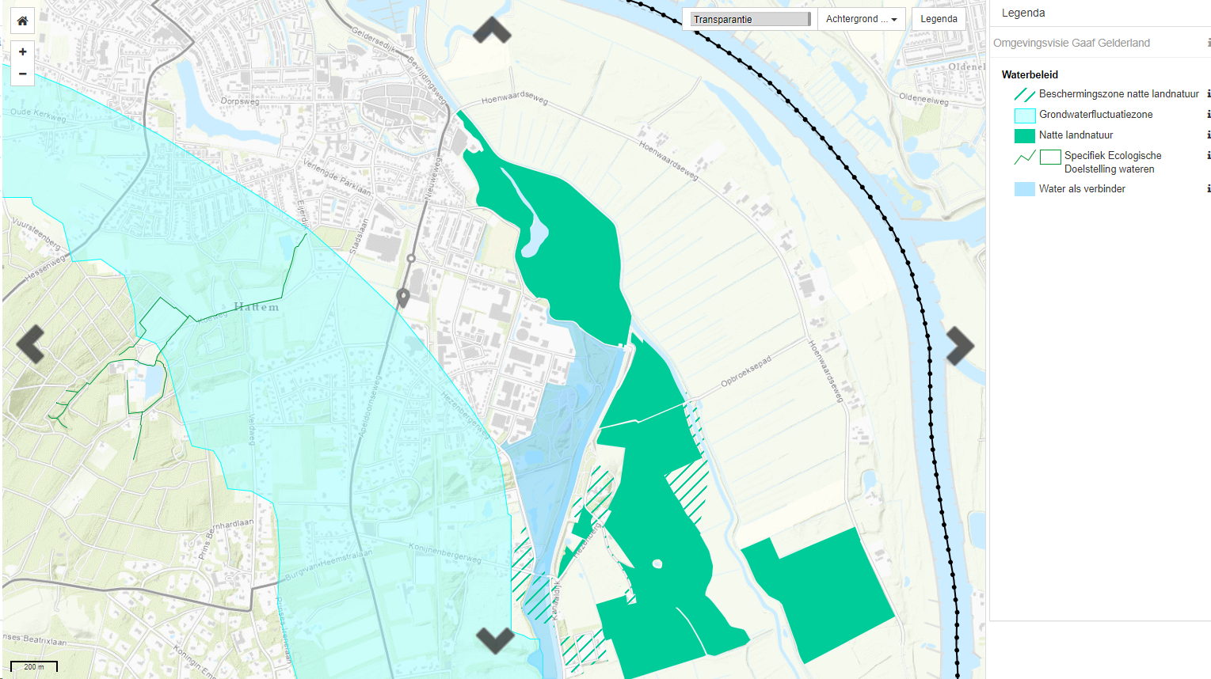This screenshot has width=1211, height=679.
Task: Select Grondwaterfluctuatiezone legend entry
Action: pos(1095,115)
